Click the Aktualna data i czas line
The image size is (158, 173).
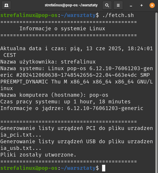tap(77, 52)
